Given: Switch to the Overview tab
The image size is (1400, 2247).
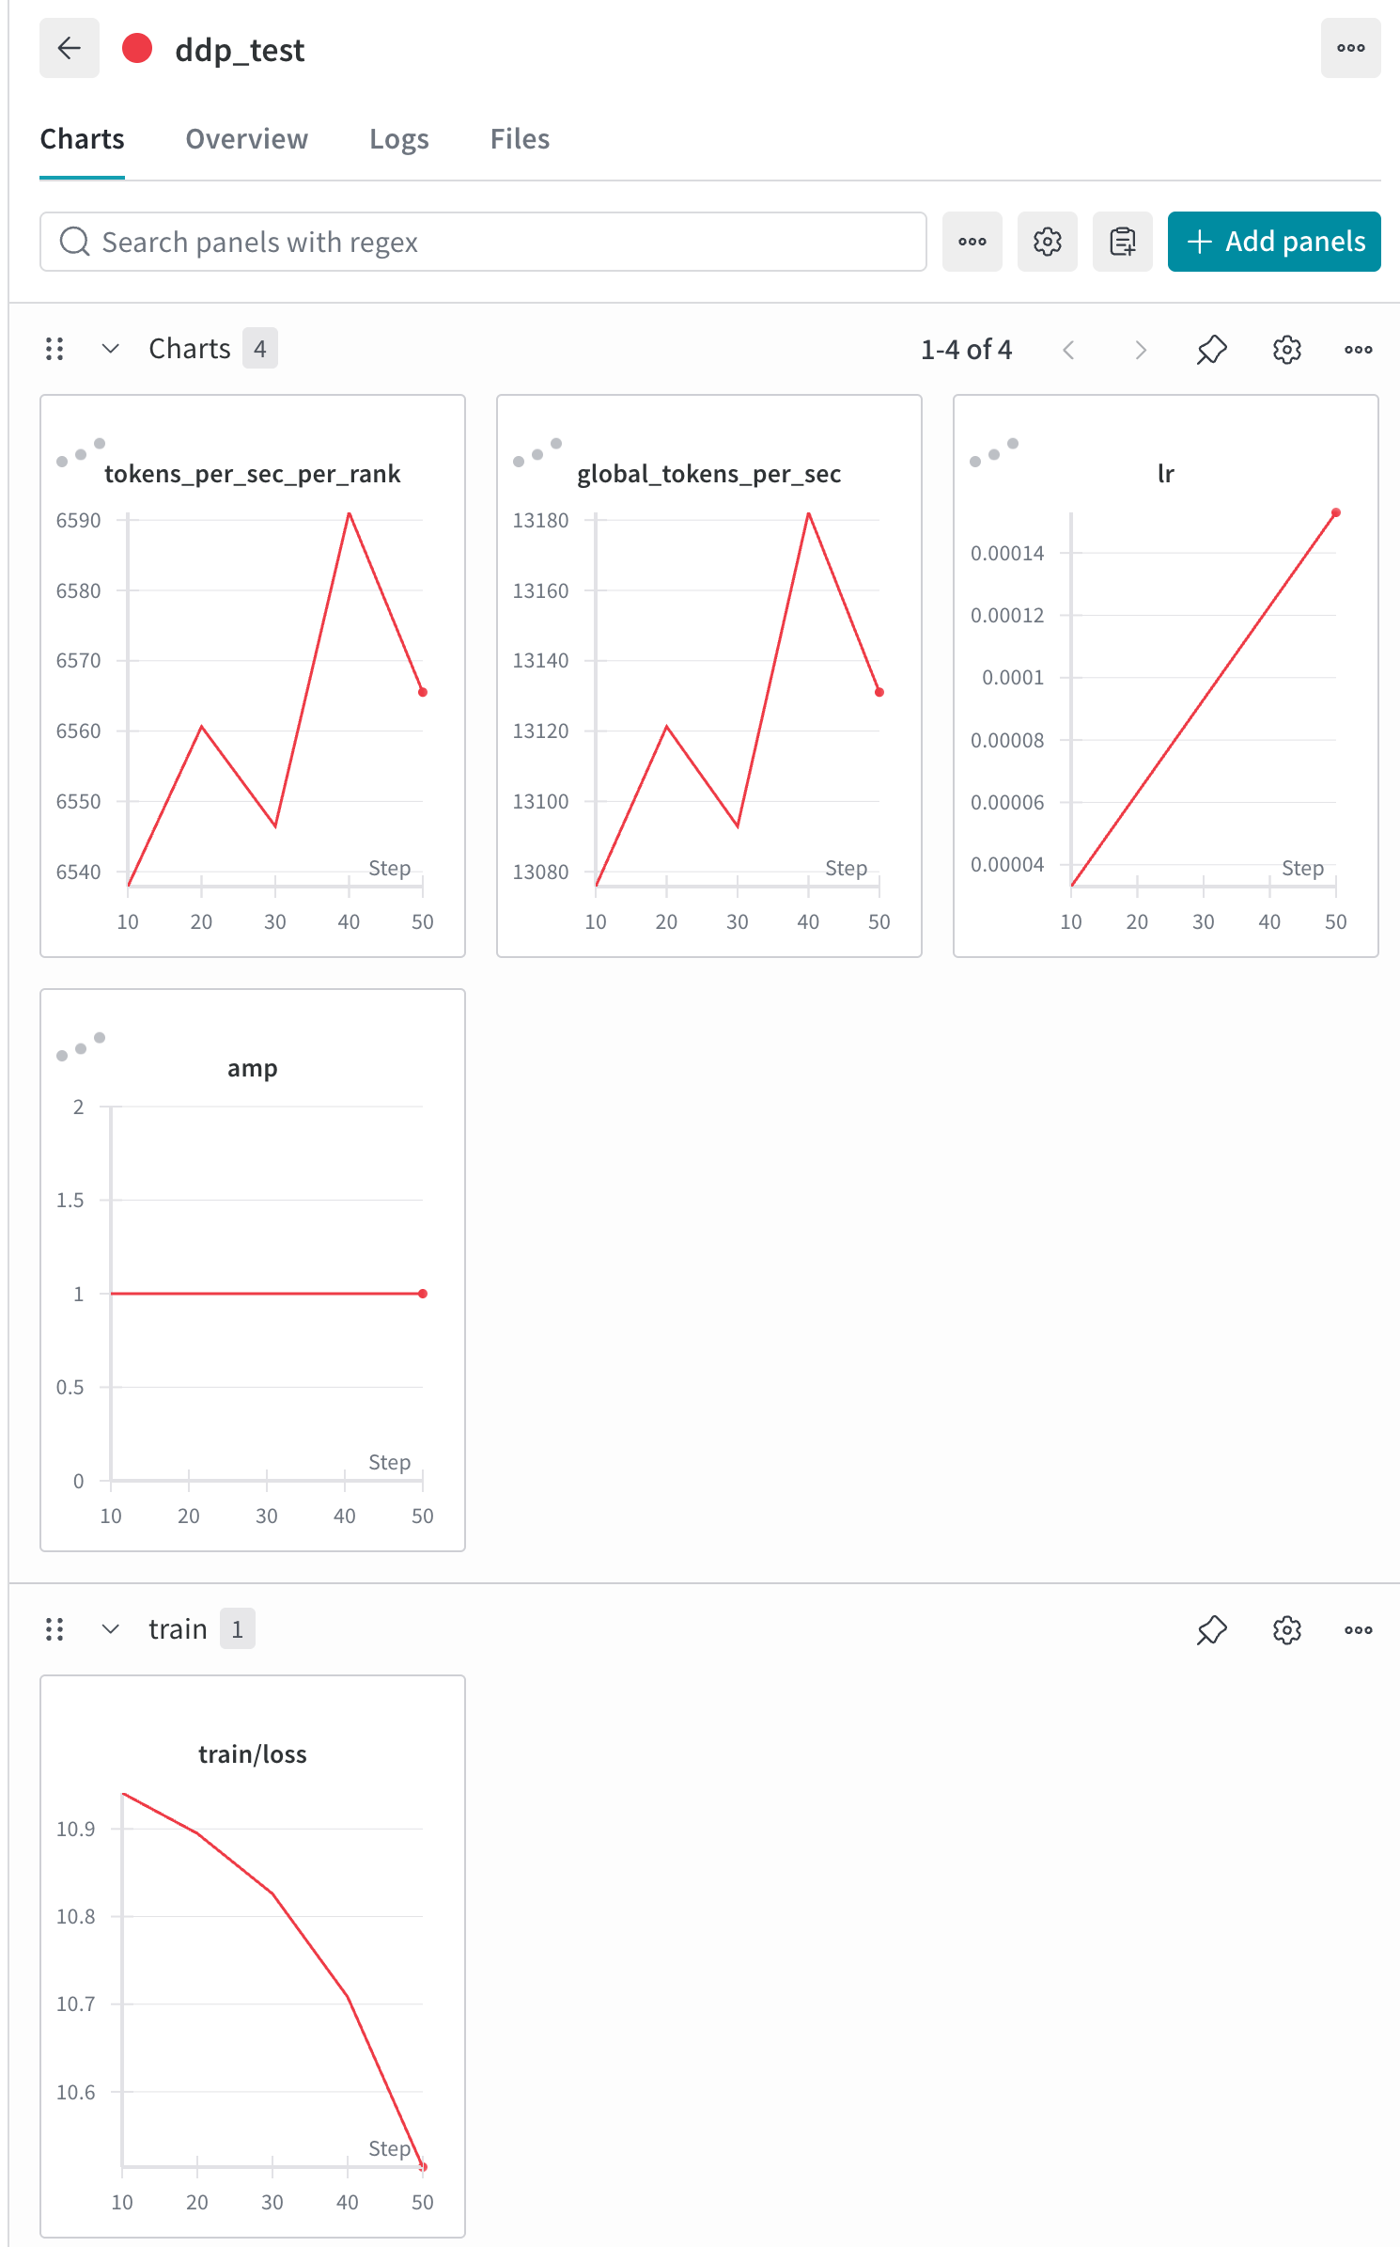Looking at the screenshot, I should tap(247, 139).
